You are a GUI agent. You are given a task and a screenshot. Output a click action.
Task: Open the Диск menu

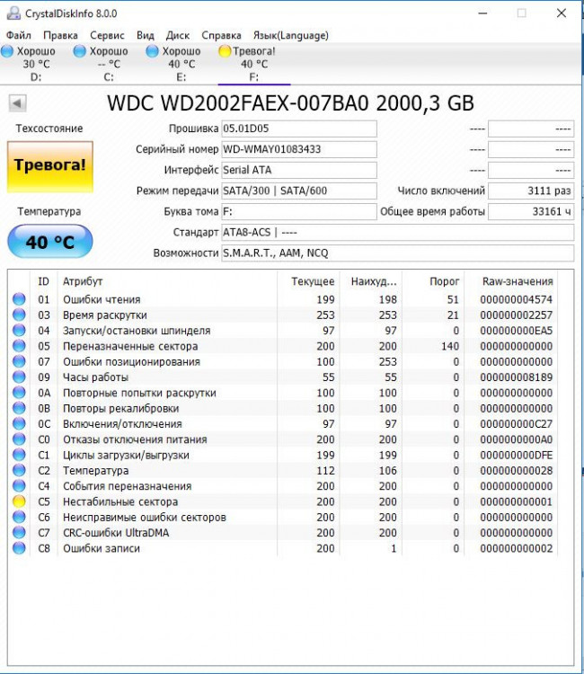click(178, 35)
